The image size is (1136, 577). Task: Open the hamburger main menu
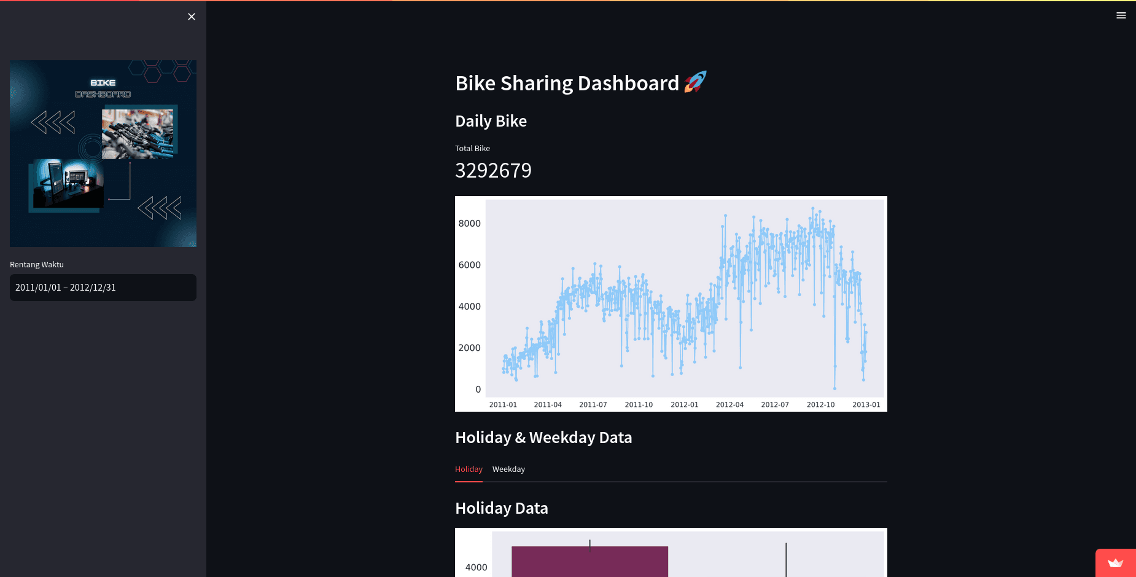[x=1121, y=15]
